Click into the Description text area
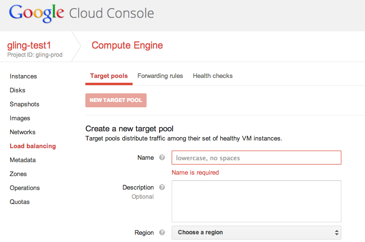The width and height of the screenshot is (365, 242). point(256,201)
